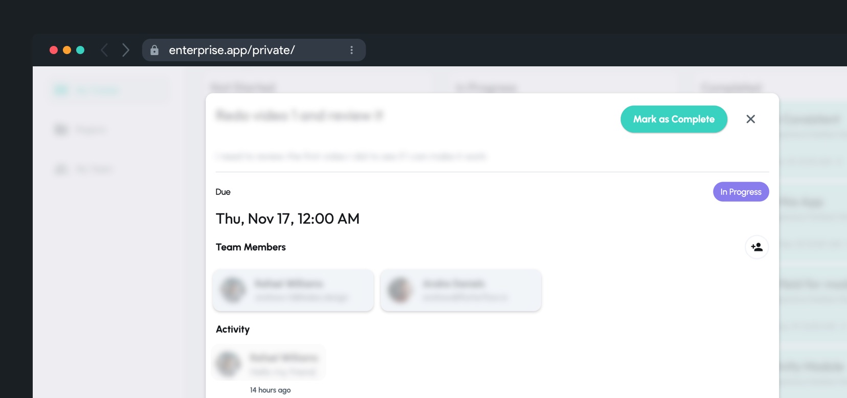Click the avatar beside the activity comment
847x398 pixels.
pyautogui.click(x=228, y=364)
